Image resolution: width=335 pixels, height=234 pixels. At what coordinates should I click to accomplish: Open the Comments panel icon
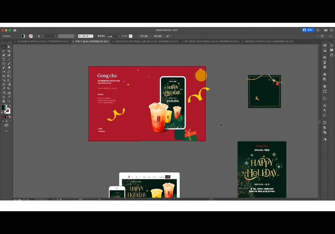332,50
